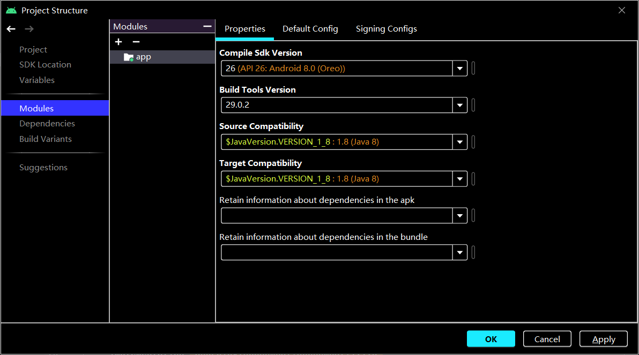Screen dimensions: 639x355
Task: Go forward with the right arrow
Action: 29,29
